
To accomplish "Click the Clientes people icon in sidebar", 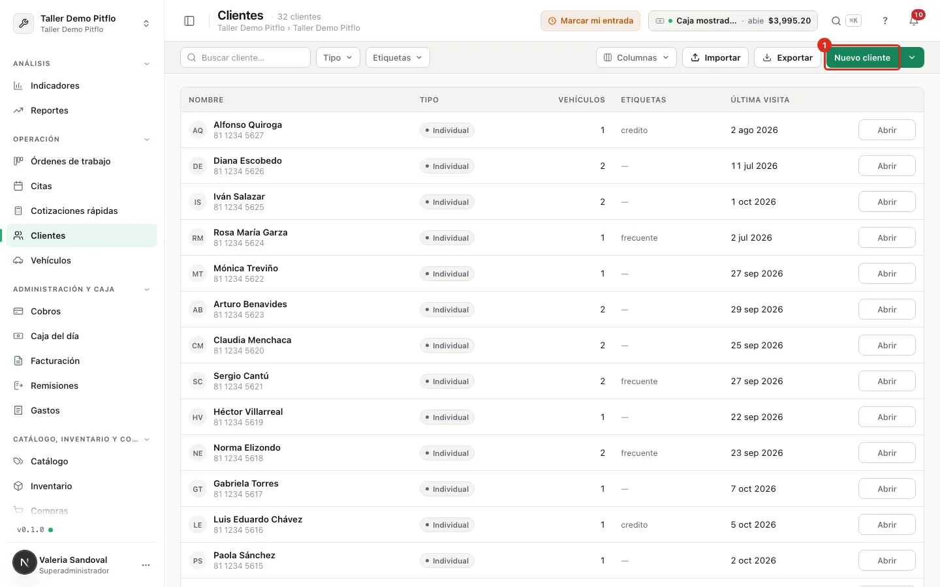I will tap(18, 235).
